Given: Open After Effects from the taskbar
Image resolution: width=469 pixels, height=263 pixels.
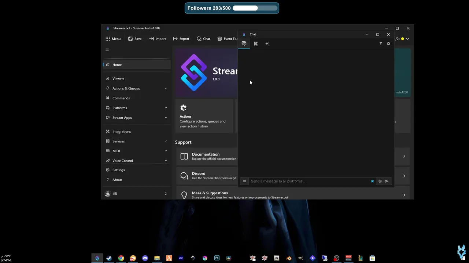Looking at the screenshot, I should 181,258.
